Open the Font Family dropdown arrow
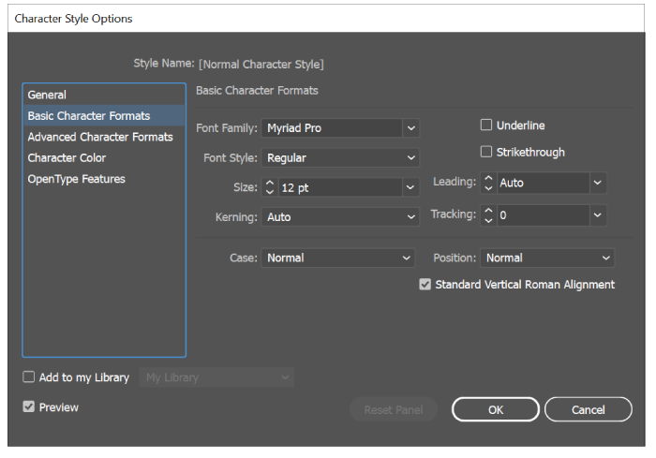The image size is (656, 458). [x=410, y=128]
